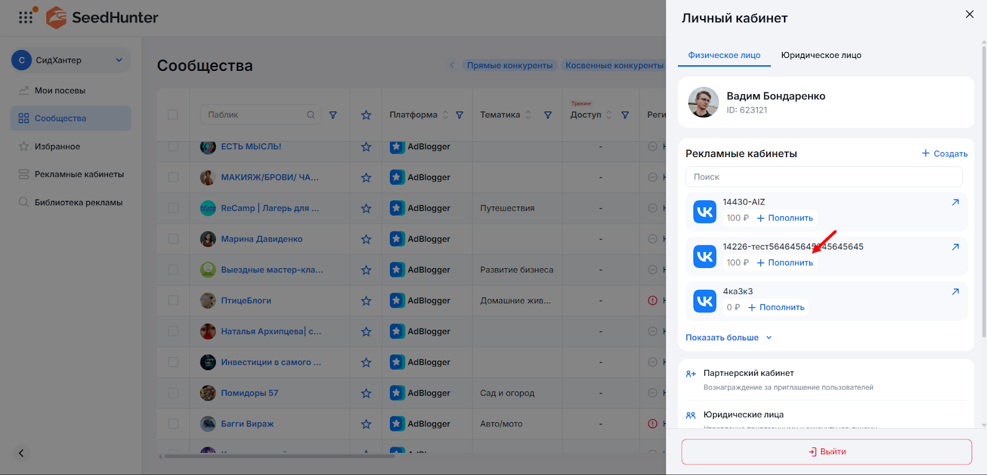This screenshot has height=475, width=987.
Task: Click Пополнить for the 14430-AIZ cabinet
Action: [785, 218]
